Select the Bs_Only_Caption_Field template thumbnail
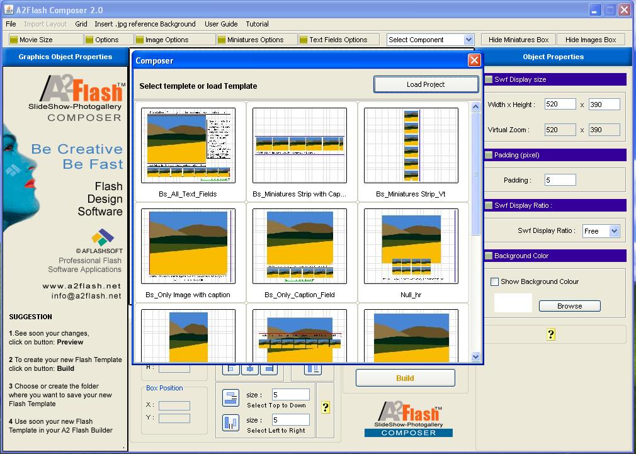 299,246
